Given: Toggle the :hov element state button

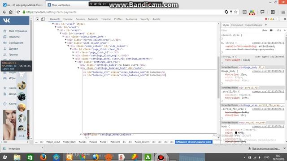Looking at the screenshot, I should pyautogui.click(x=265, y=30).
